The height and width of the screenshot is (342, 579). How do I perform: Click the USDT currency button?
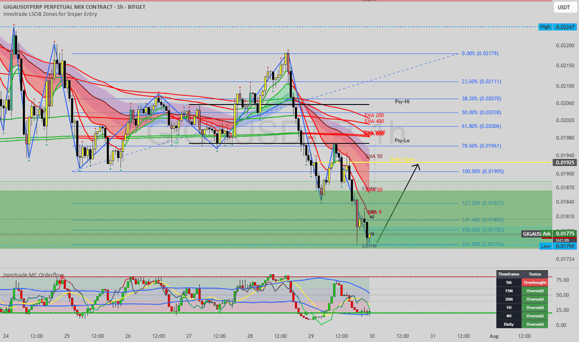coord(563,7)
